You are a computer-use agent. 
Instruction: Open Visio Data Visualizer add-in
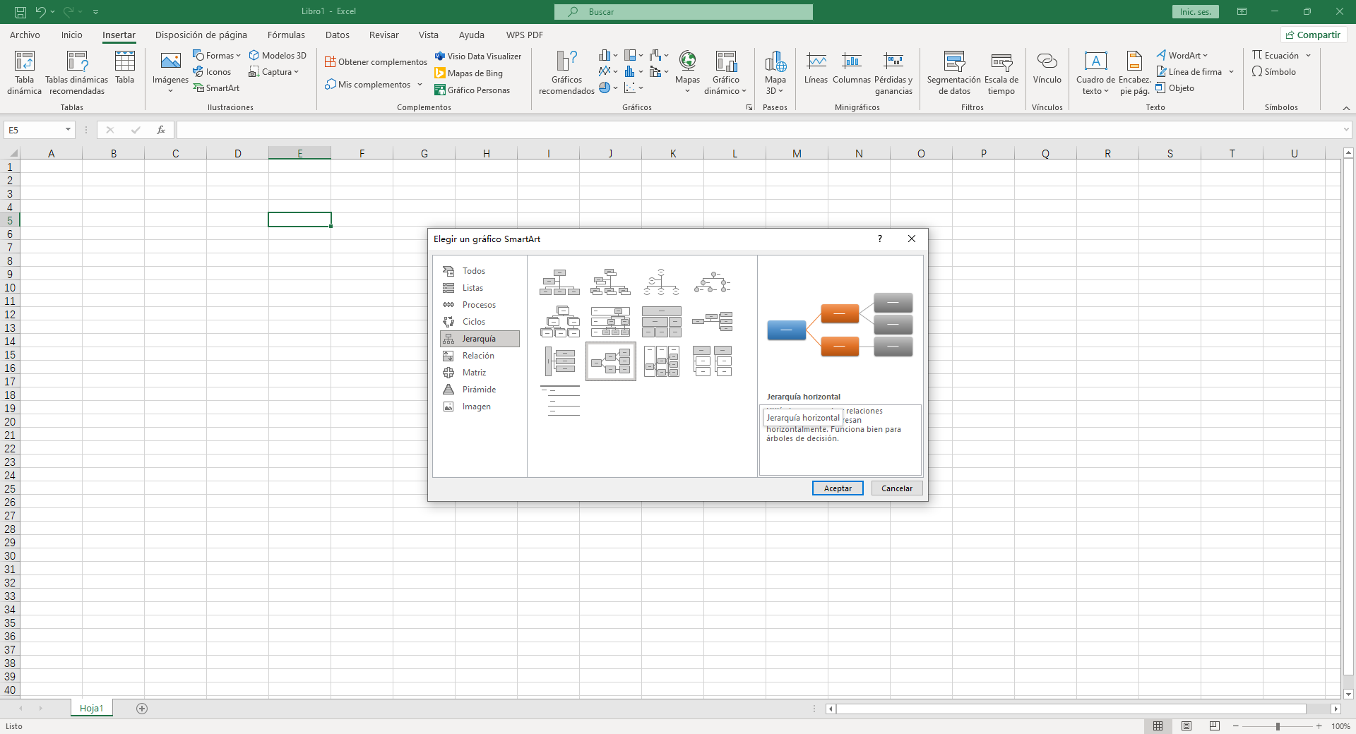pos(478,56)
